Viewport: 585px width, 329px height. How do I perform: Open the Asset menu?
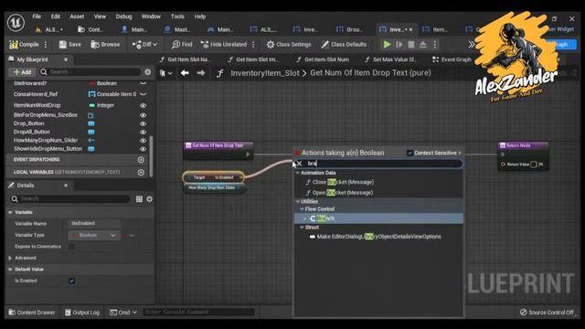point(77,16)
